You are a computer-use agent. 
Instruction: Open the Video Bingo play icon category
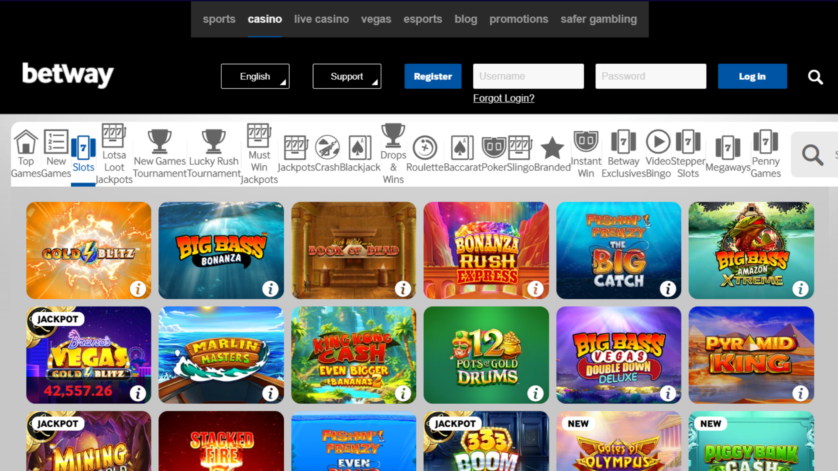[658, 142]
